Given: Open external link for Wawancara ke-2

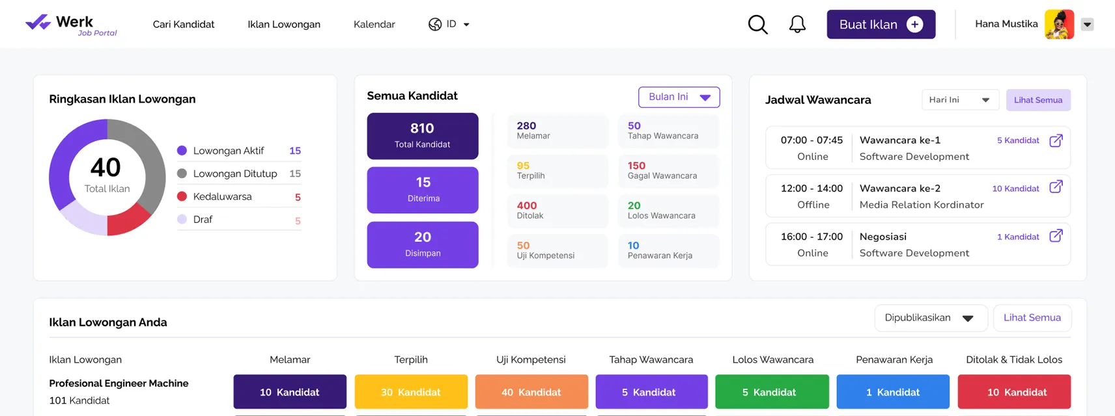Looking at the screenshot, I should coord(1056,187).
